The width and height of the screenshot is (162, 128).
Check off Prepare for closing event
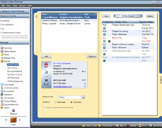coord(104,34)
